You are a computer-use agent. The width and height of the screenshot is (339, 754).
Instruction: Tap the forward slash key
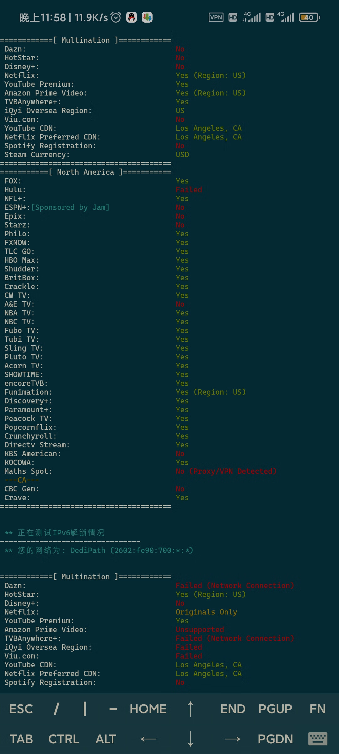click(56, 709)
